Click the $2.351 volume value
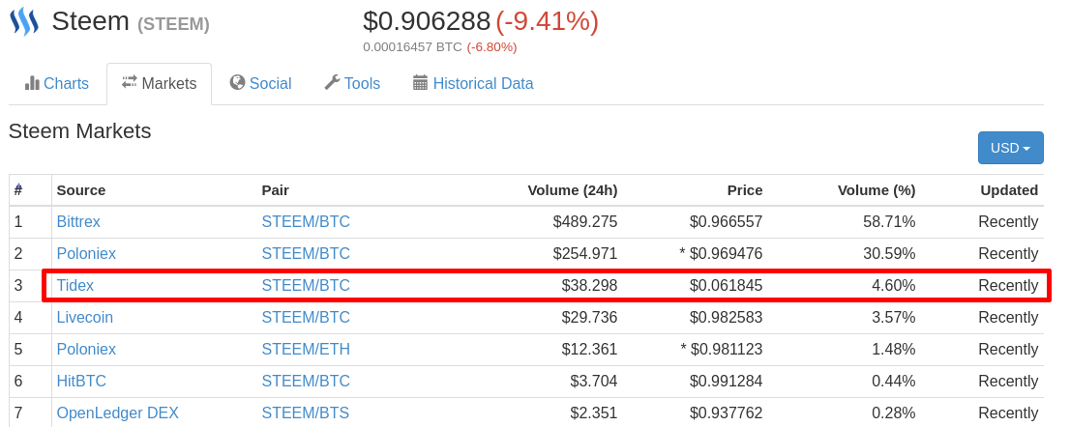 pos(594,413)
